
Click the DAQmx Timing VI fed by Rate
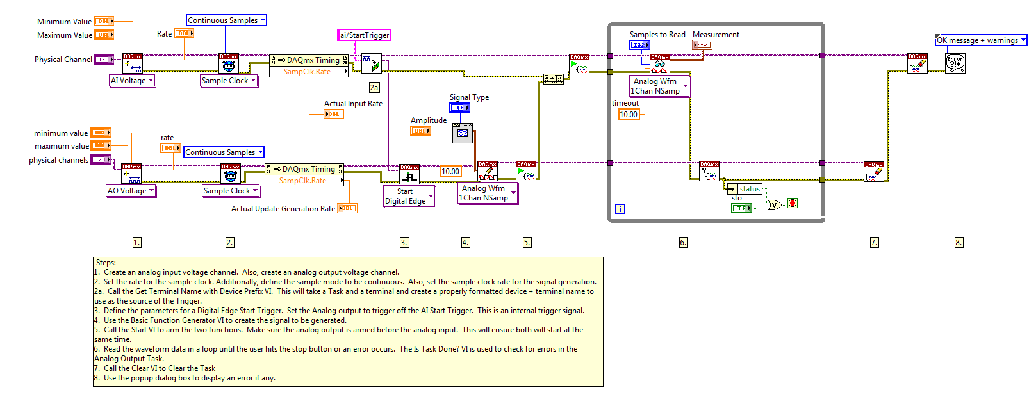click(x=229, y=64)
